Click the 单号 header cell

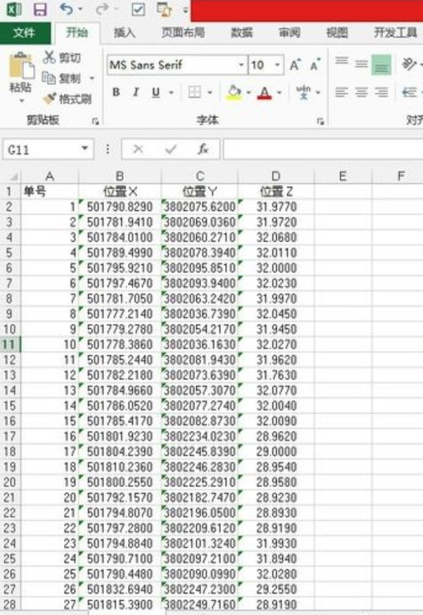[49, 191]
